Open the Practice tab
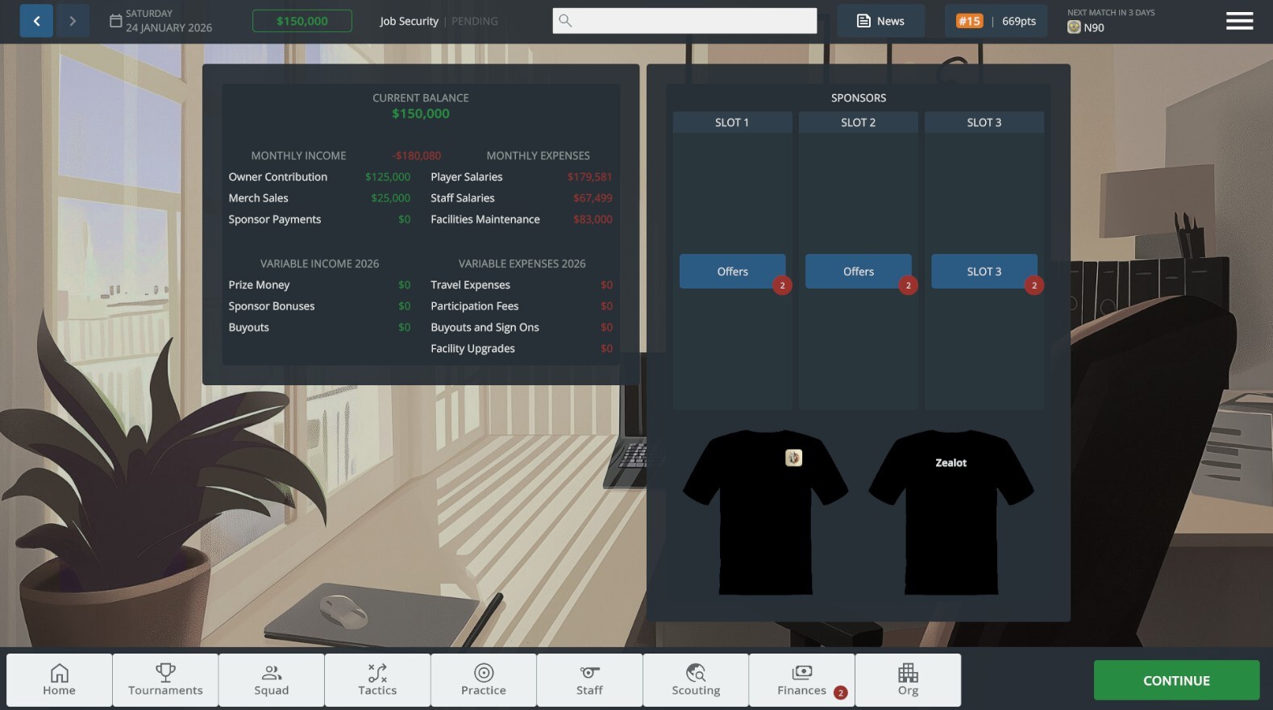This screenshot has height=710, width=1273. pos(484,680)
